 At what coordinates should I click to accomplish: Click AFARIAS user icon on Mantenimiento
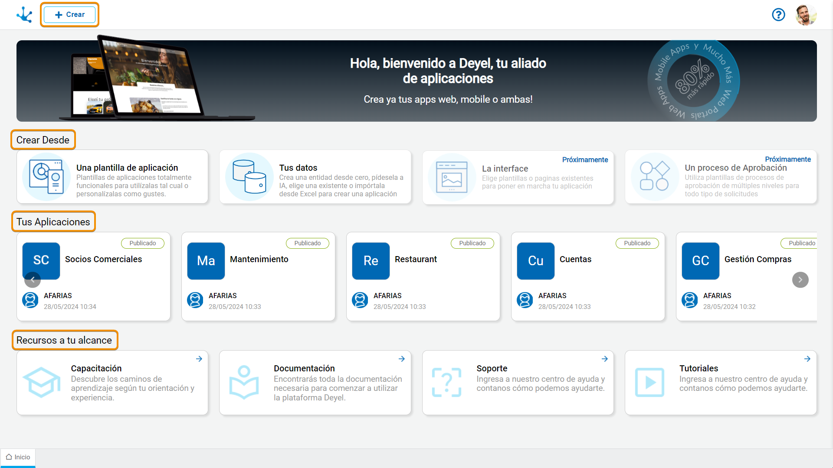tap(195, 300)
